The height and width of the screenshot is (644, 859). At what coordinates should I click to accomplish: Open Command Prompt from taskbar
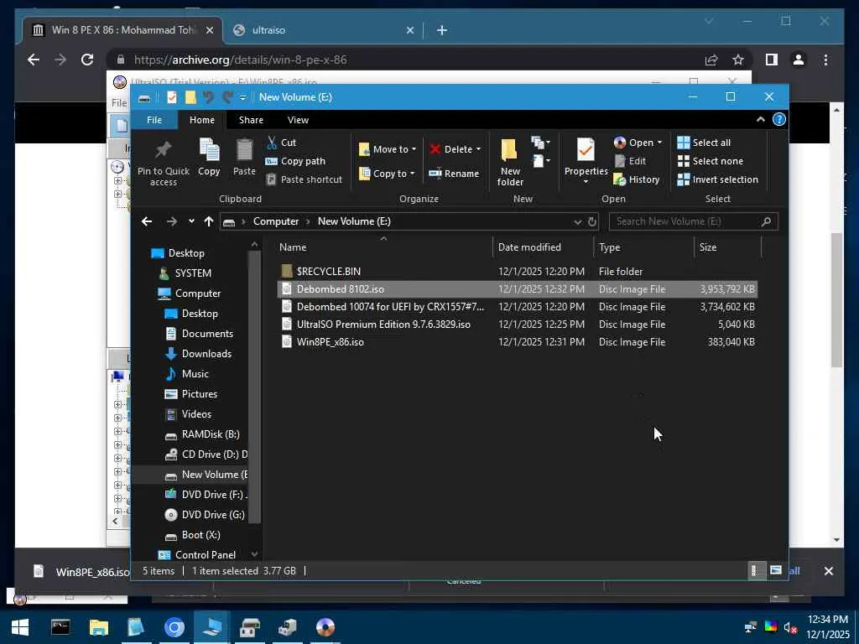click(60, 627)
